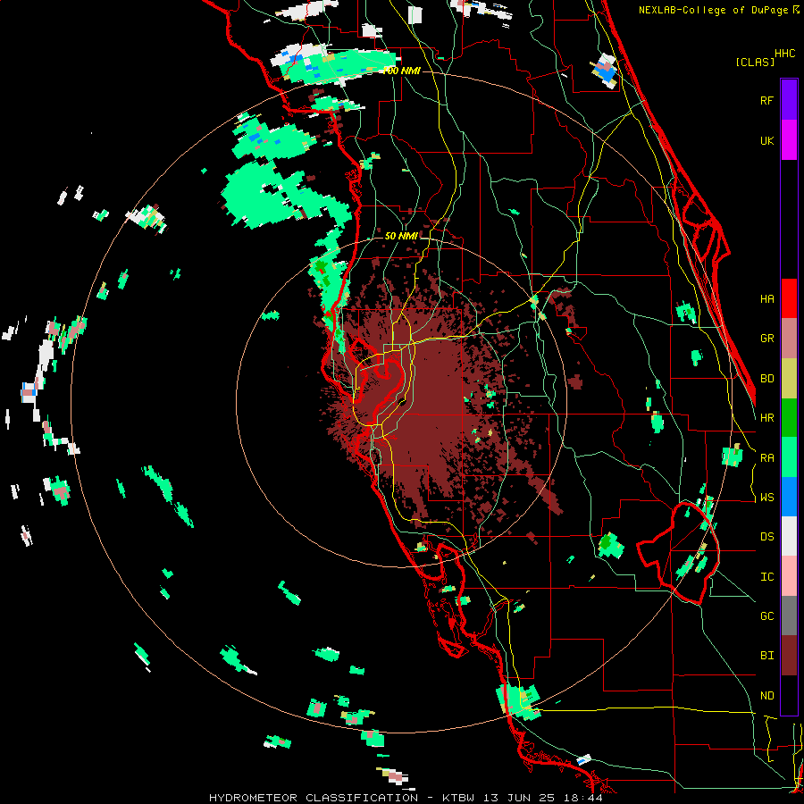
Task: Click the ND legend label
Action: click(x=766, y=696)
